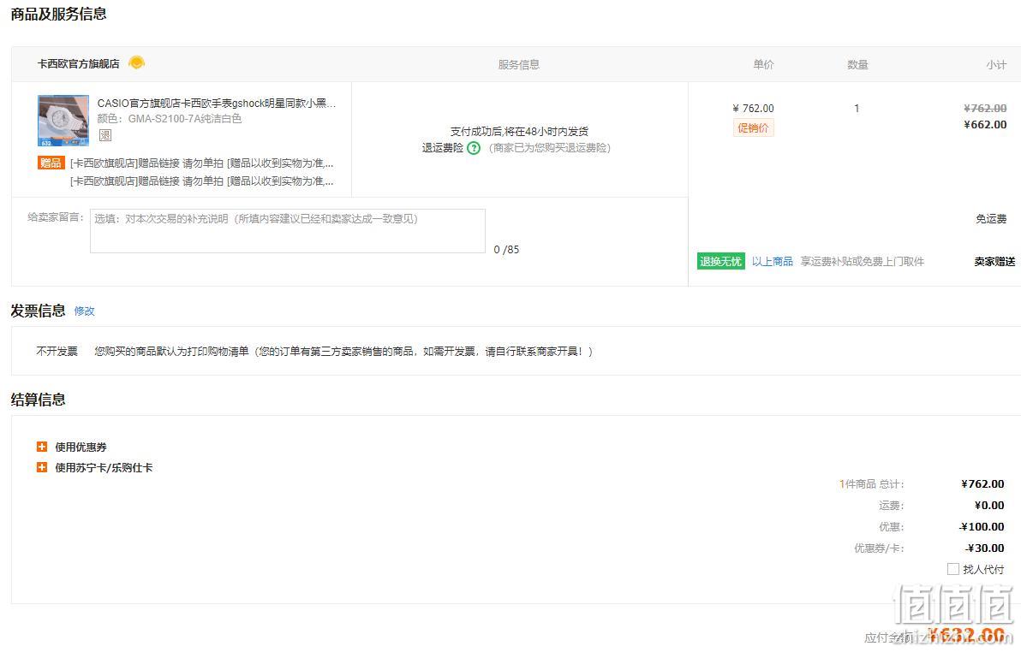This screenshot has height=652, width=1021.
Task: Open the second 赠品链接 gift item link
Action: (x=202, y=181)
